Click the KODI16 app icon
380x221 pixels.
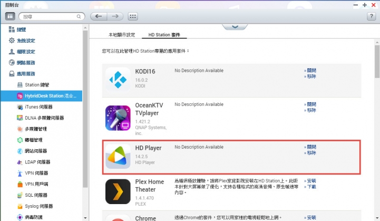pyautogui.click(x=118, y=79)
